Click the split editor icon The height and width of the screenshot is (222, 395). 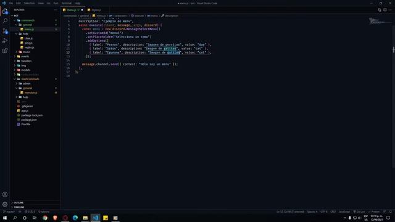[x=385, y=10]
